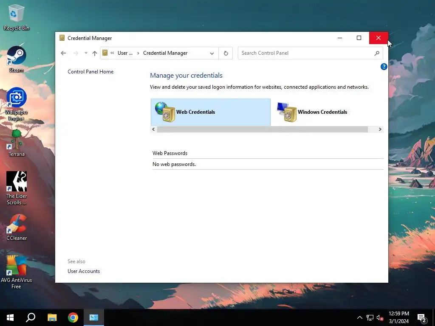
Task: Select the CCleaner desktop shortcut
Action: tap(17, 228)
